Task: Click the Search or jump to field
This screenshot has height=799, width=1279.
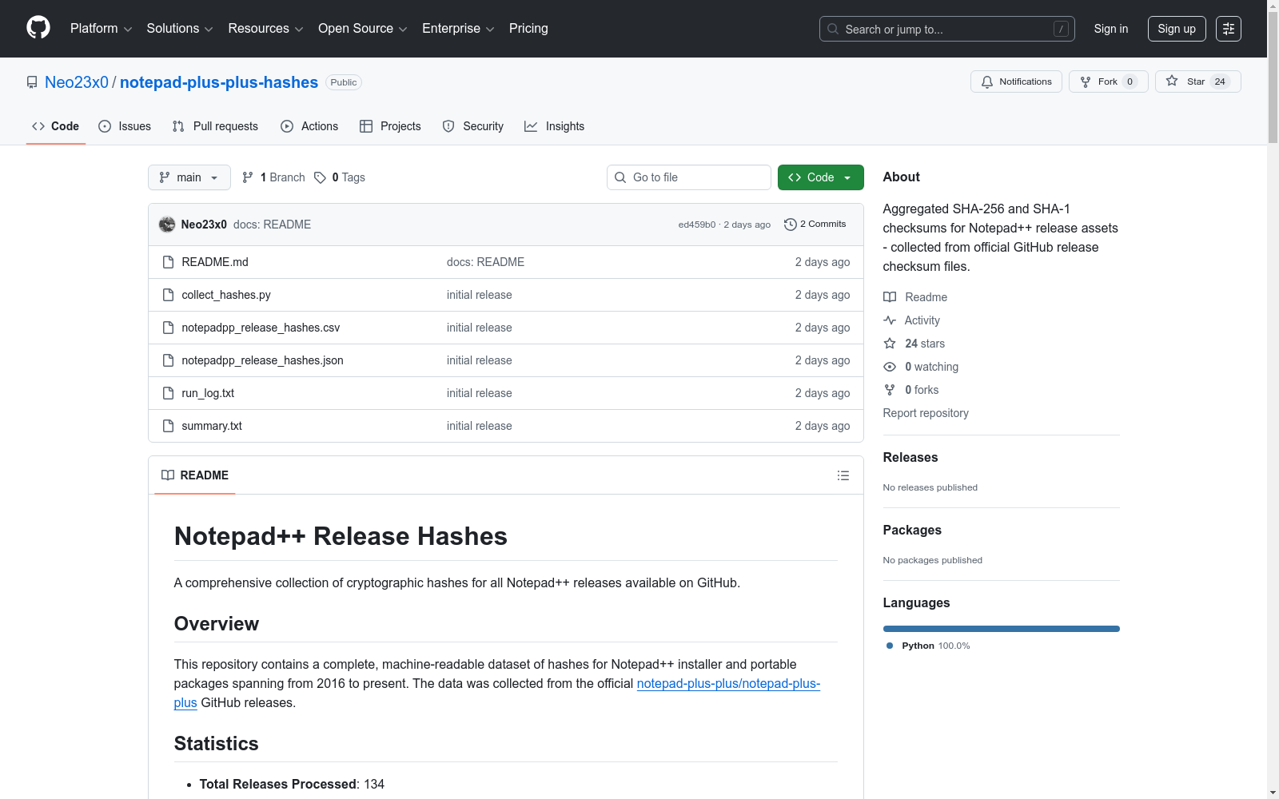Action: pos(947,29)
